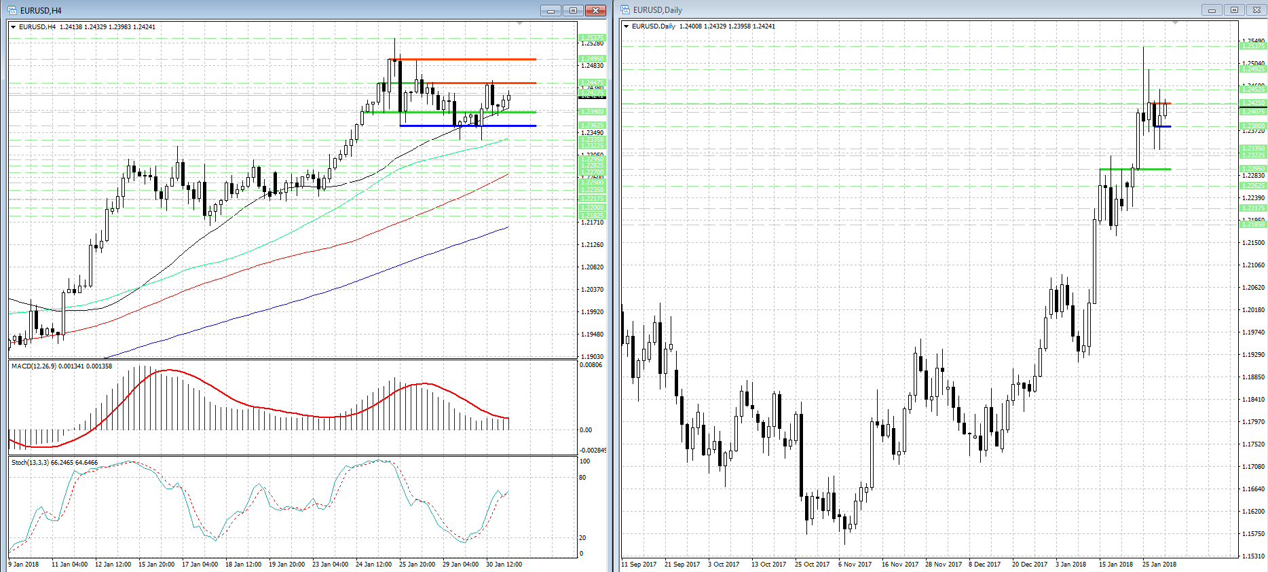Click the 1.25375 price label on Daily chart
Image resolution: width=1268 pixels, height=572 pixels.
pos(1252,46)
